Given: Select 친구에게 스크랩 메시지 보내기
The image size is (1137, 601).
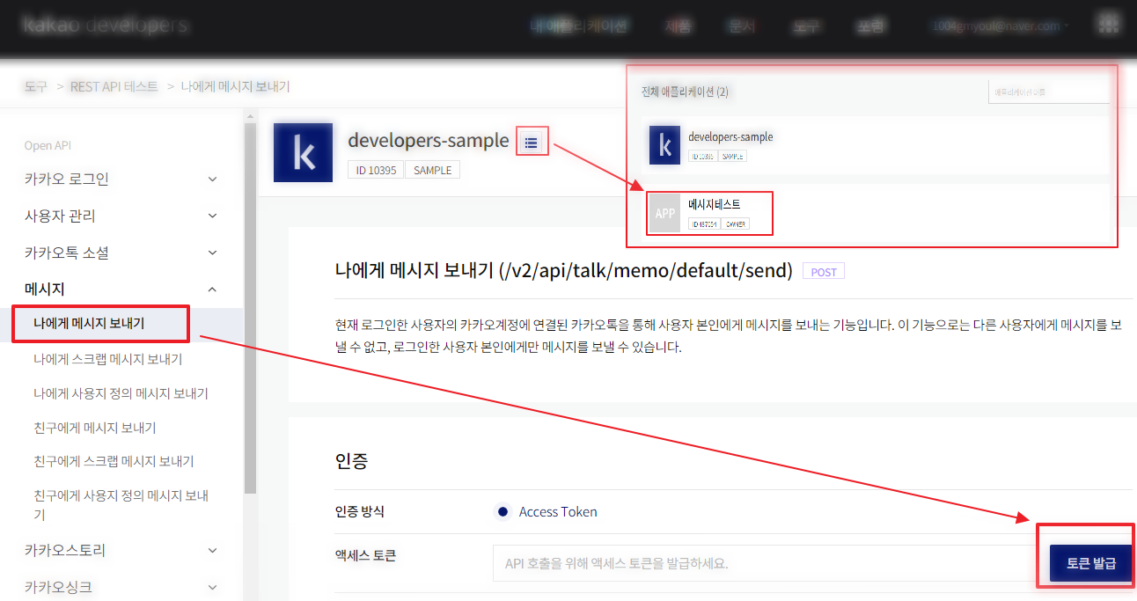Looking at the screenshot, I should [114, 461].
